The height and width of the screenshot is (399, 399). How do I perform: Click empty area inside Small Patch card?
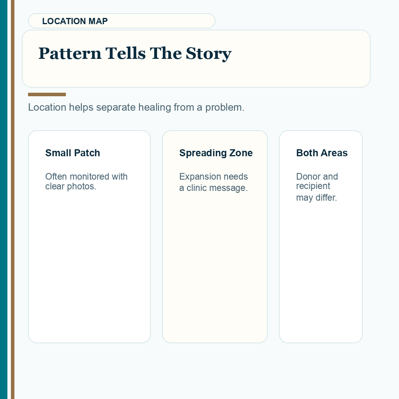(89, 267)
